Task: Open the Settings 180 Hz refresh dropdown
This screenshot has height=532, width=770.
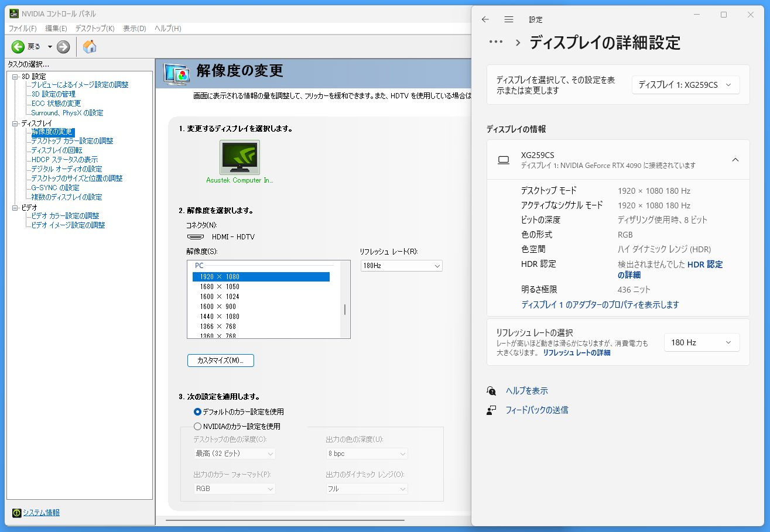Action: [x=701, y=342]
